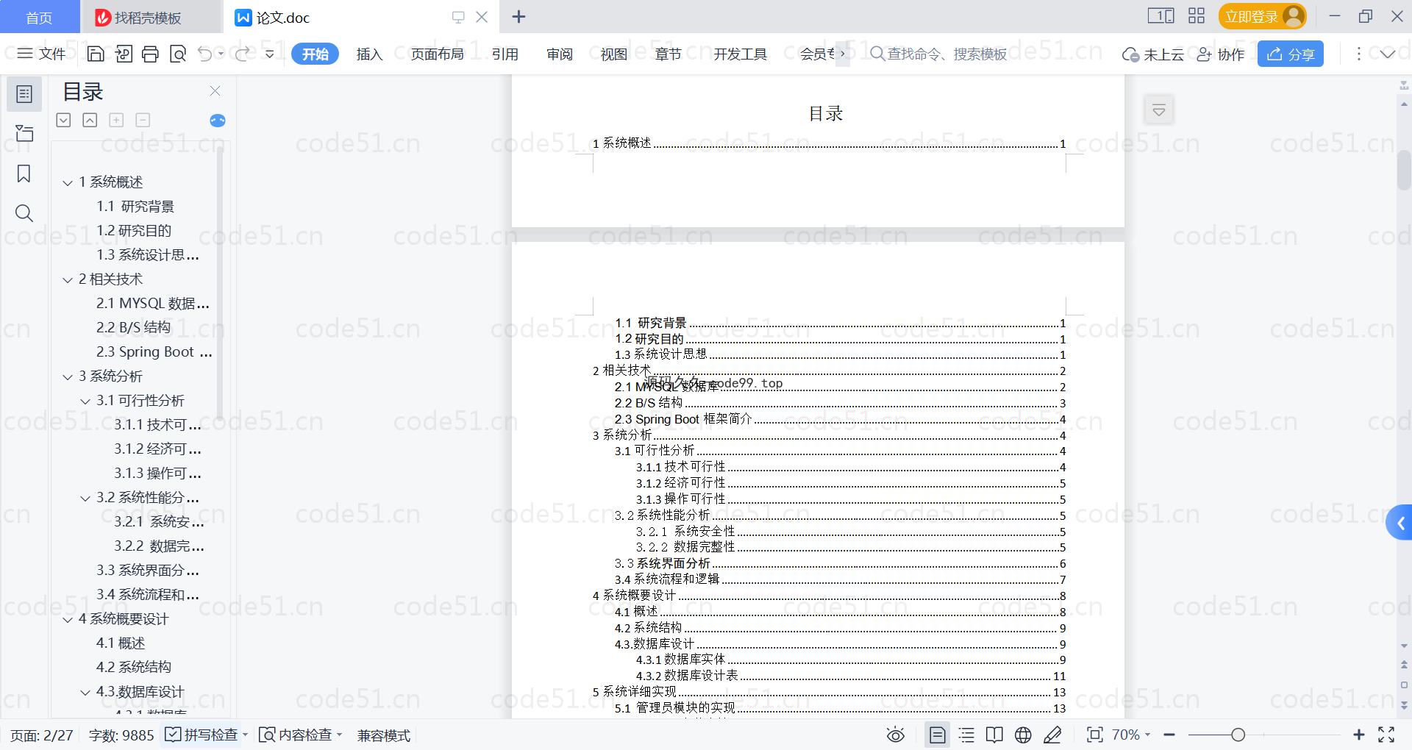
Task: Collapse the 3.2 系统性能分 outline node
Action: tap(85, 498)
